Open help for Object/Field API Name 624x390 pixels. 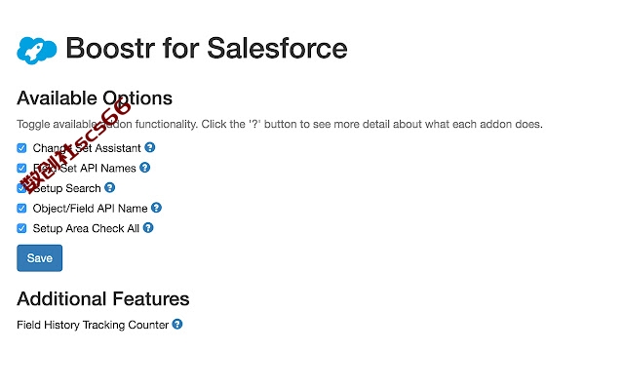pyautogui.click(x=156, y=208)
